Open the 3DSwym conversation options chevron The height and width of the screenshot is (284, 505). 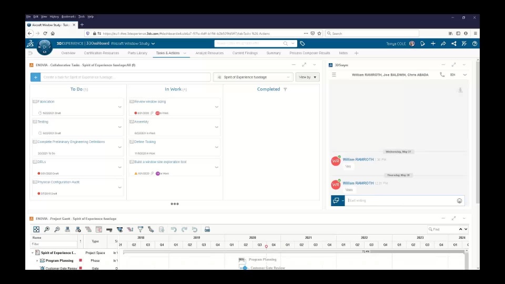(464, 75)
